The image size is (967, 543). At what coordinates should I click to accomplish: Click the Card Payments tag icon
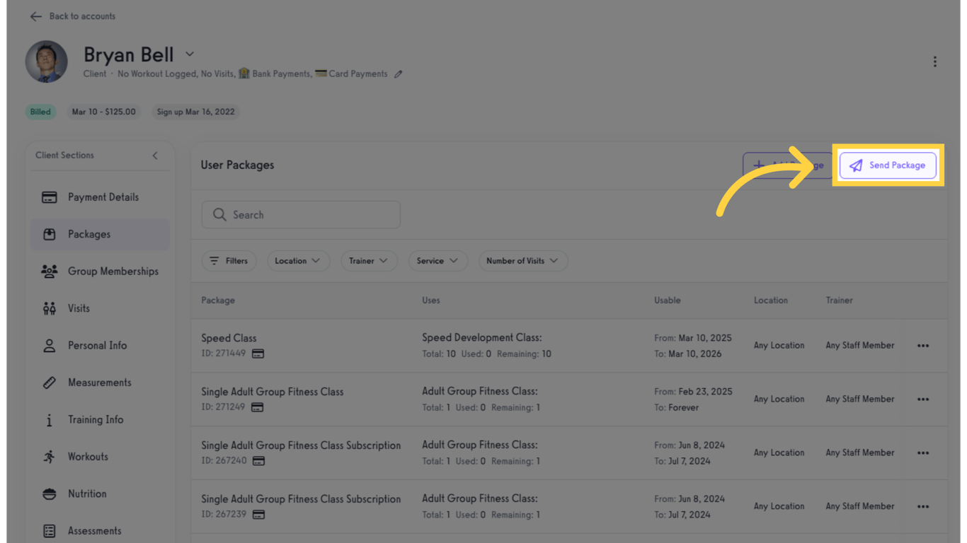click(x=321, y=73)
